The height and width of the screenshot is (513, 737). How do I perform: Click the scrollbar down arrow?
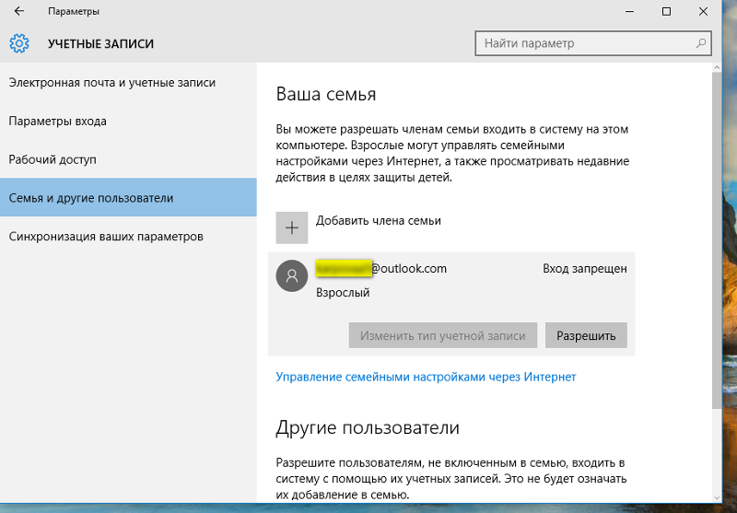tap(717, 497)
